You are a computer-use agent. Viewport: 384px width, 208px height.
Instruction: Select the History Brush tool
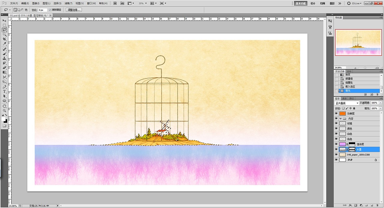click(4, 63)
